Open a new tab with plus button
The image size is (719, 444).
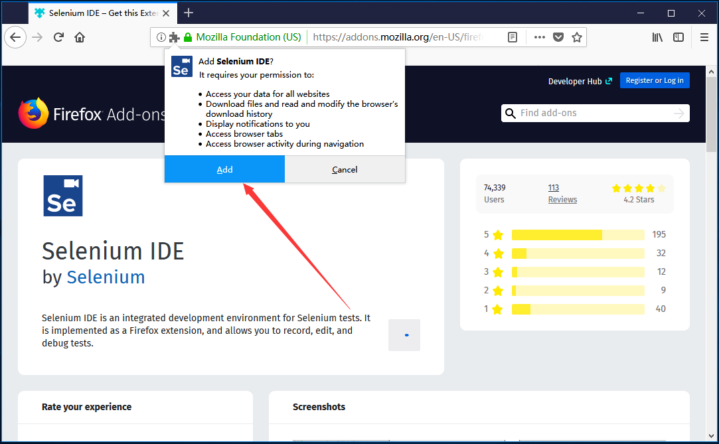click(x=189, y=13)
